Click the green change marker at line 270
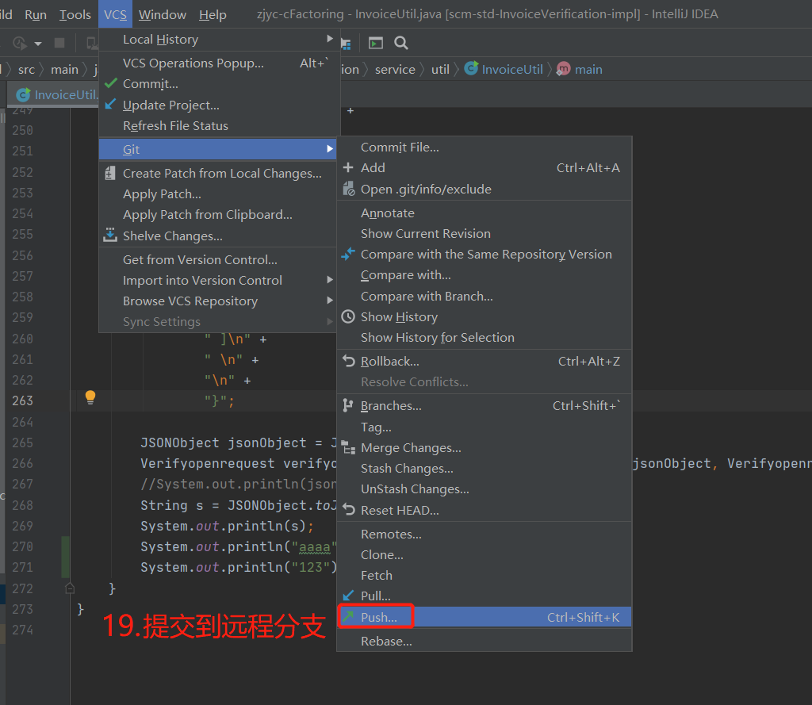Image resolution: width=812 pixels, height=705 pixels. click(65, 557)
